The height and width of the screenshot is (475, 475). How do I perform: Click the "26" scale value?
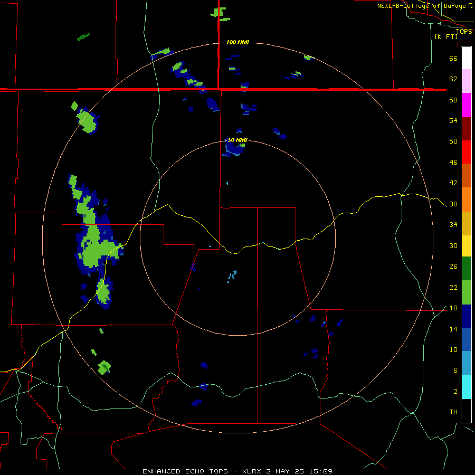point(453,267)
